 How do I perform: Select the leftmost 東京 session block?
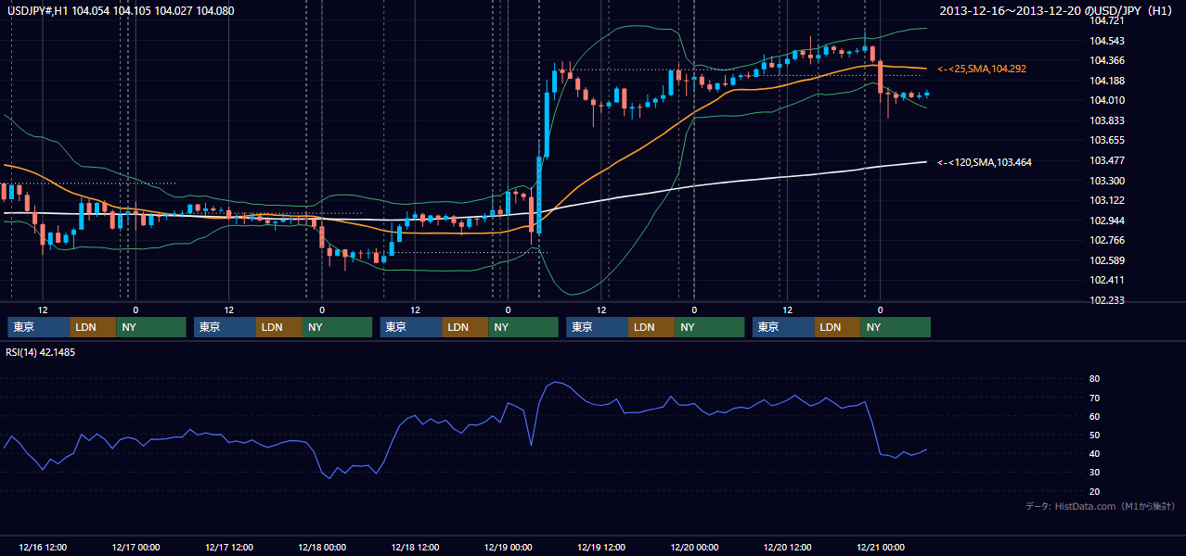(x=38, y=327)
